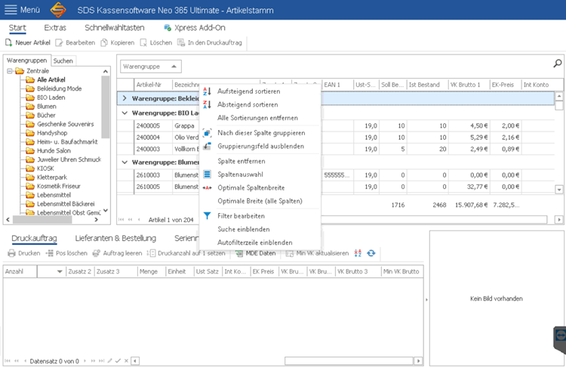Image resolution: width=566 pixels, height=368 pixels.
Task: Switch to the Suchen tab
Action: point(63,60)
